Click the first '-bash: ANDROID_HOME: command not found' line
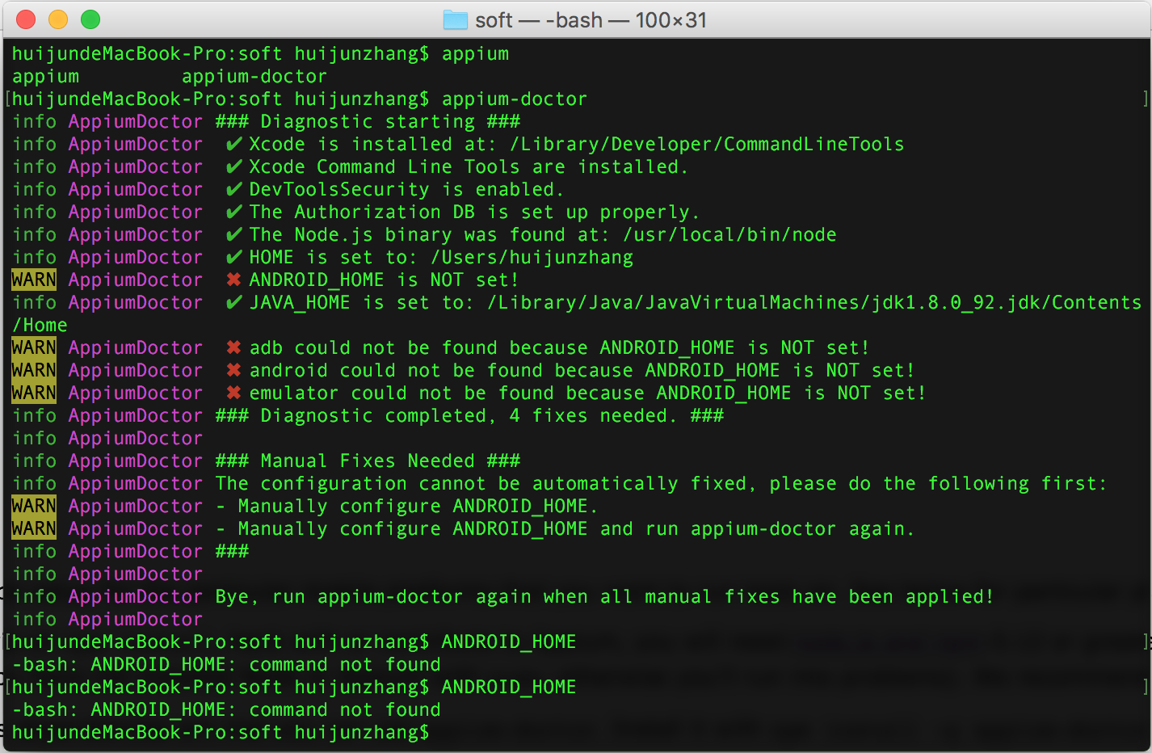 point(226,664)
